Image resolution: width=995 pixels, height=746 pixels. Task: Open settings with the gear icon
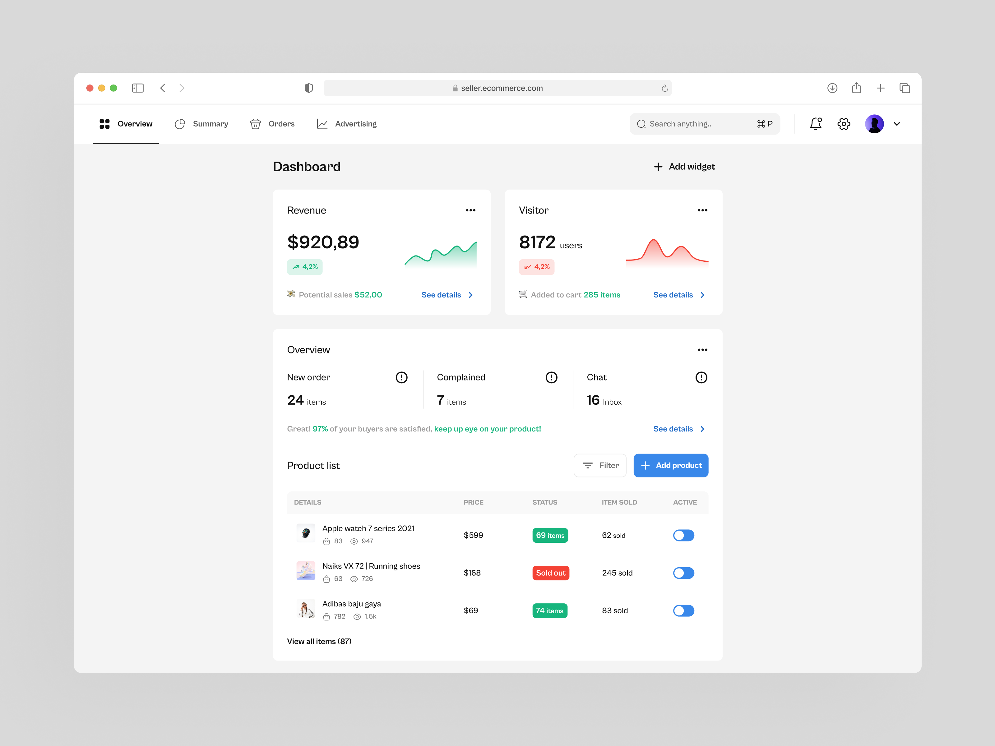coord(844,124)
